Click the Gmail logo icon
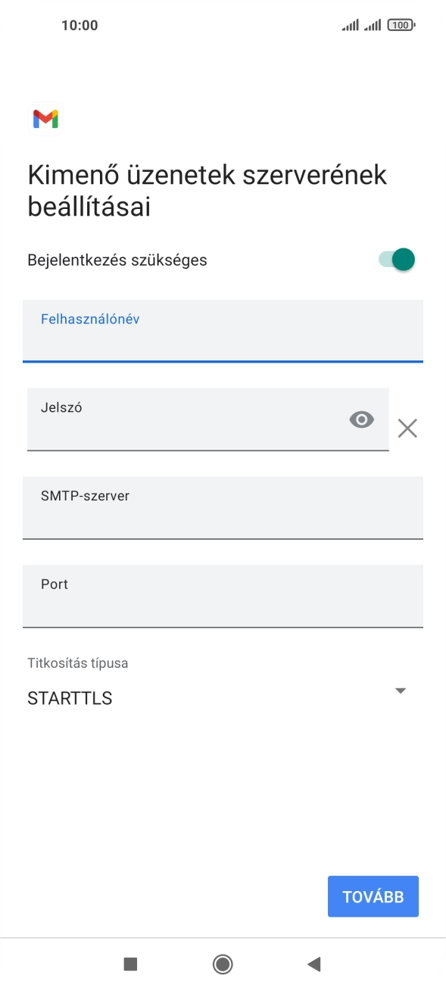 (x=45, y=119)
